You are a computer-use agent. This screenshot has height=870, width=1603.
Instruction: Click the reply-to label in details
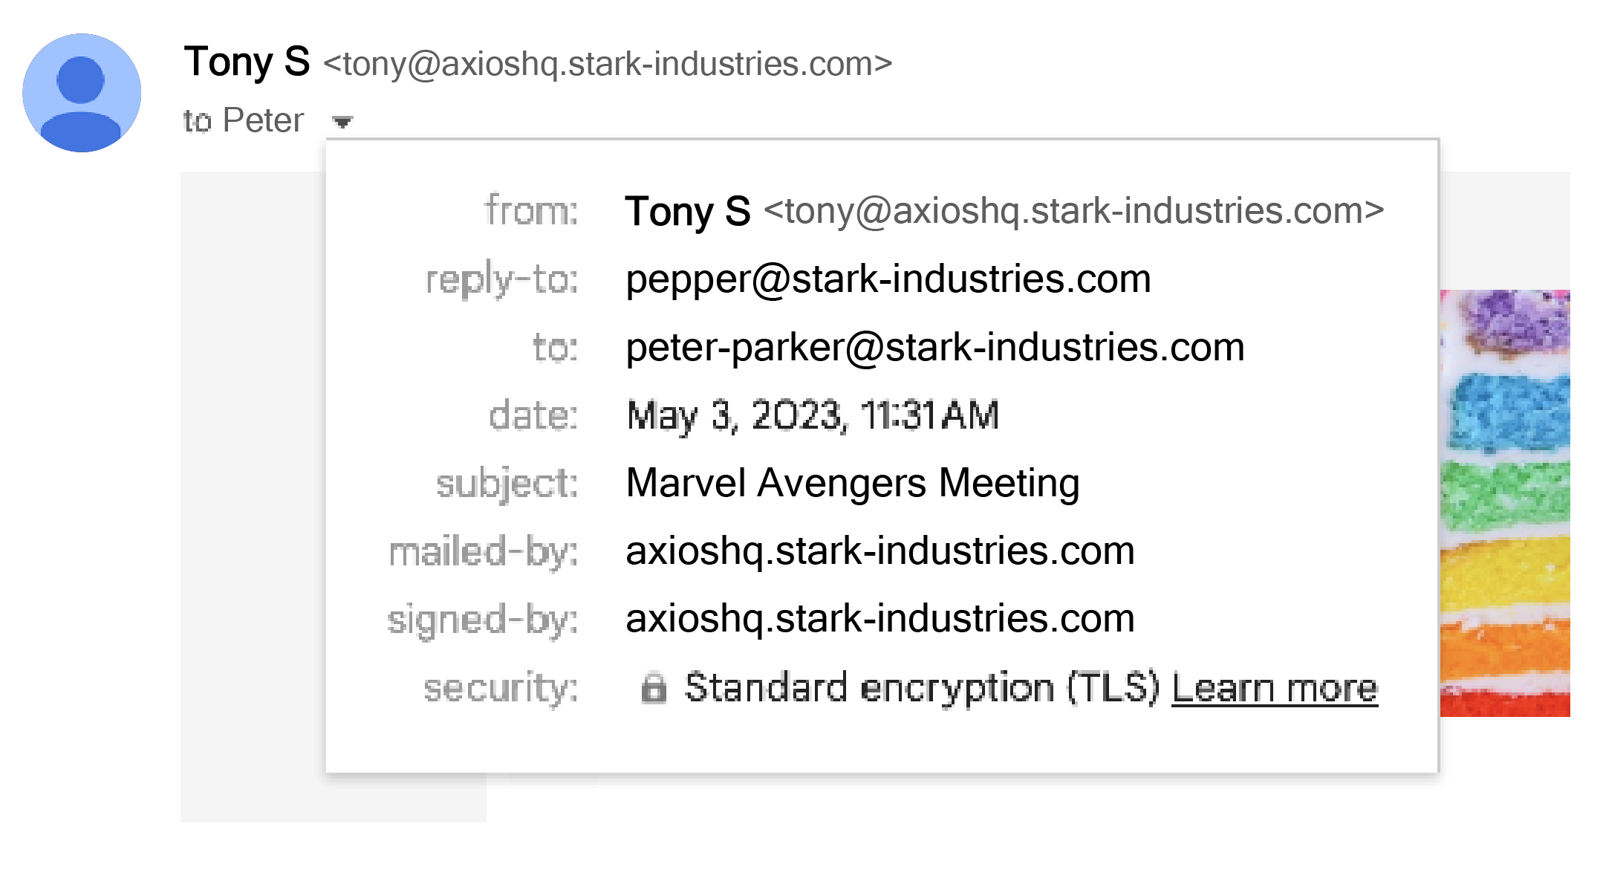(501, 280)
